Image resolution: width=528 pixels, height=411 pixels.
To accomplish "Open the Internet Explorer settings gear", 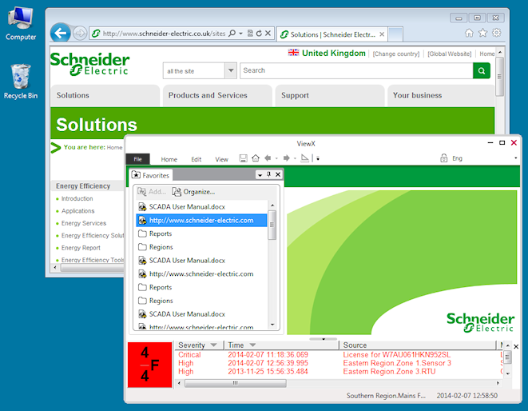I will pyautogui.click(x=497, y=33).
